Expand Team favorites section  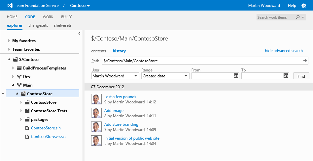tap(9, 49)
